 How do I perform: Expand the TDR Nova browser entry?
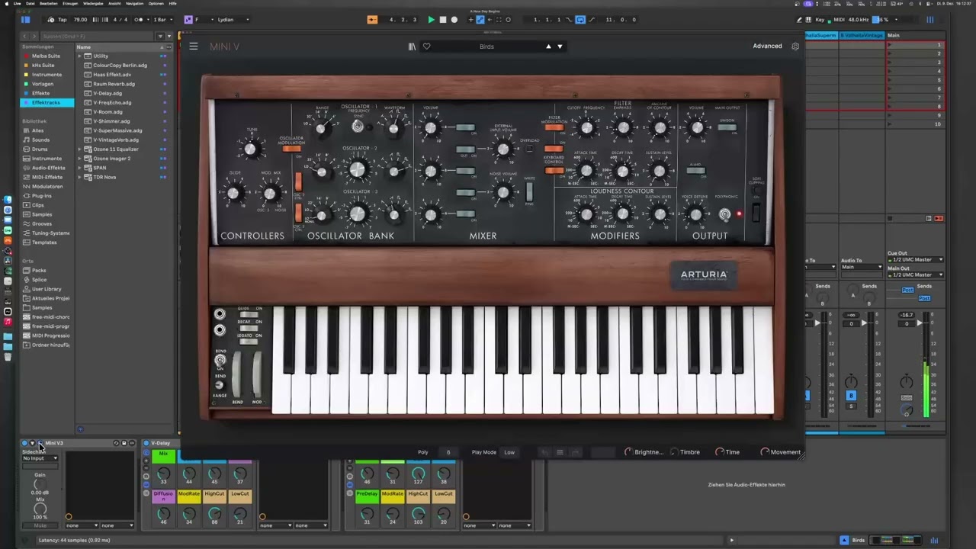tap(79, 177)
